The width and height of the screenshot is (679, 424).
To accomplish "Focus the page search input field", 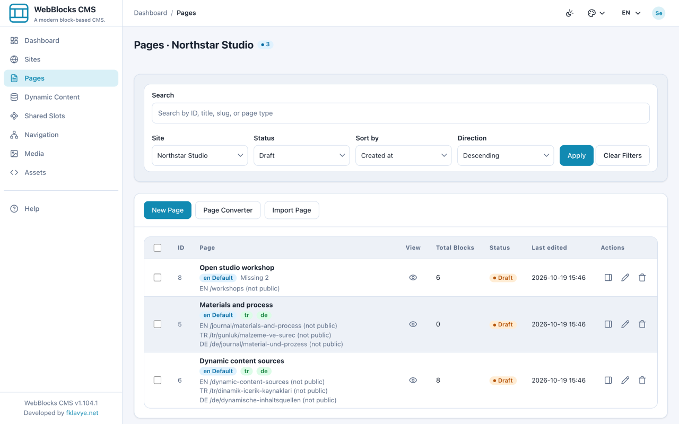I will pos(401,113).
